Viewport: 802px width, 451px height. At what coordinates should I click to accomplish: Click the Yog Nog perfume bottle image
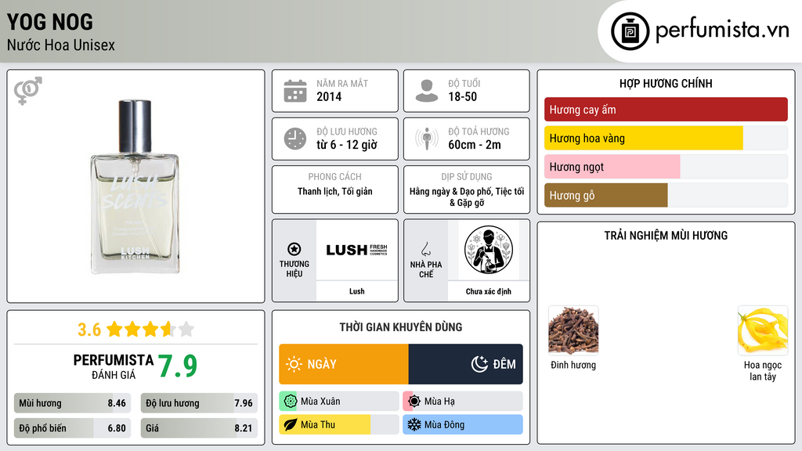(x=135, y=187)
